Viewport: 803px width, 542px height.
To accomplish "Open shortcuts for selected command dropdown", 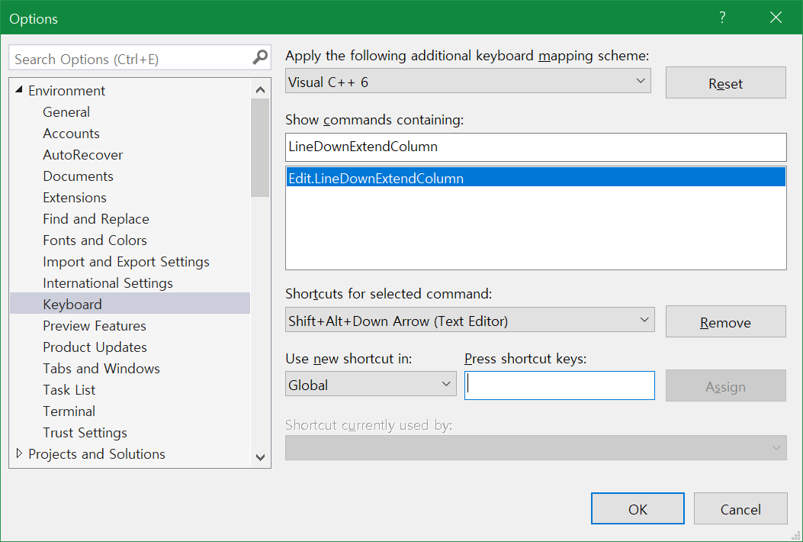I will click(470, 320).
